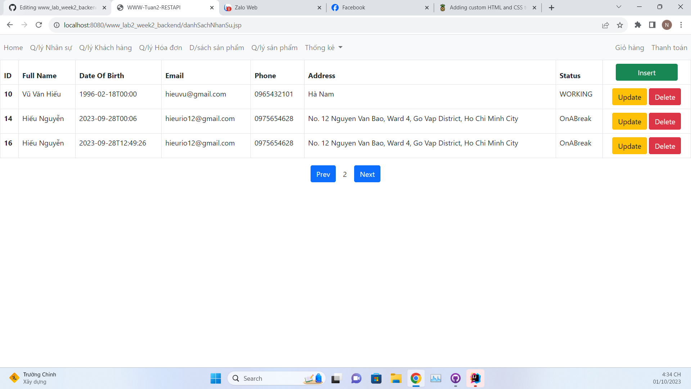Viewport: 691px width, 389px height.
Task: Click the site info icon in address bar
Action: pyautogui.click(x=57, y=25)
